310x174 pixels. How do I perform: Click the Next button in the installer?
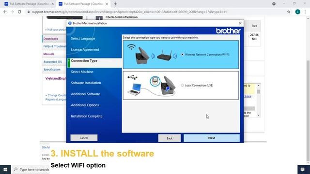coord(212,138)
